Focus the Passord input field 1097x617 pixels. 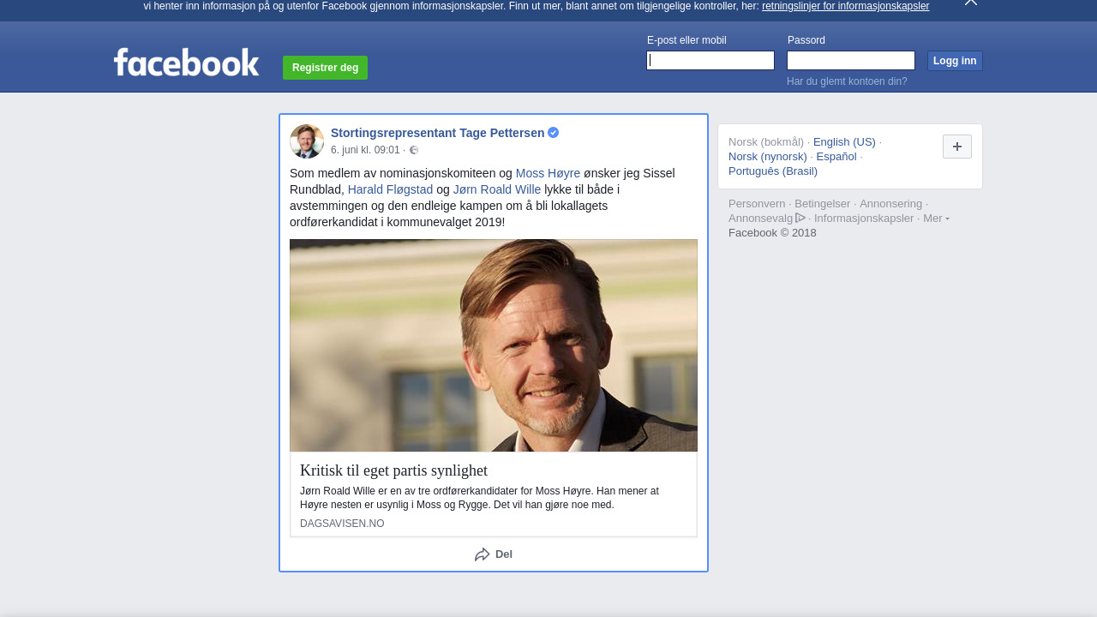pos(851,60)
